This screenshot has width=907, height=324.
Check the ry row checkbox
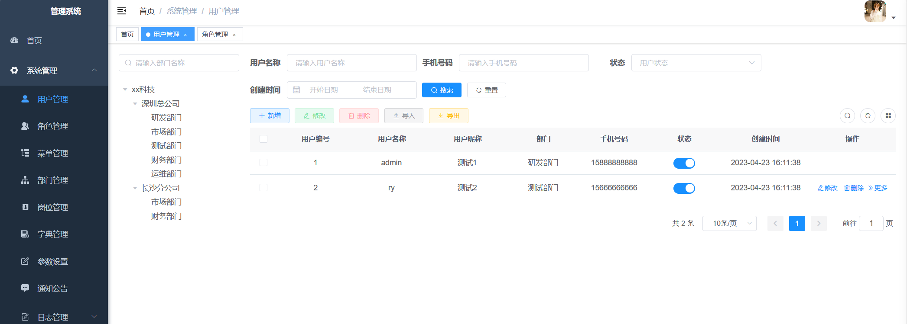(x=263, y=187)
